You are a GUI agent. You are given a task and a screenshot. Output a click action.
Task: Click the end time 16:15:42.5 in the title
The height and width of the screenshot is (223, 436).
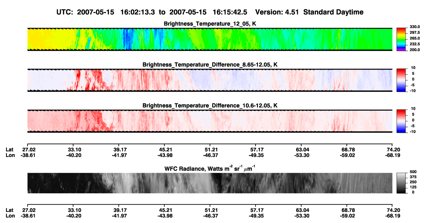229,12
